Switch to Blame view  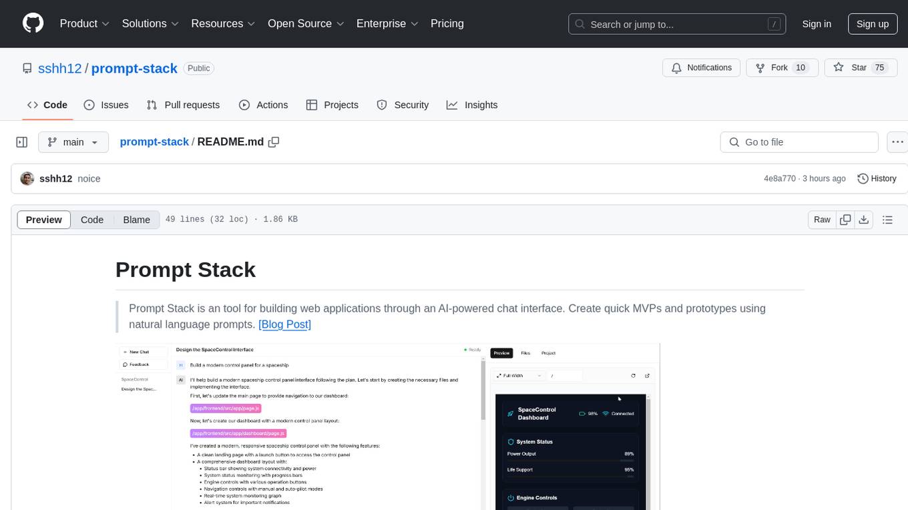pyautogui.click(x=136, y=220)
